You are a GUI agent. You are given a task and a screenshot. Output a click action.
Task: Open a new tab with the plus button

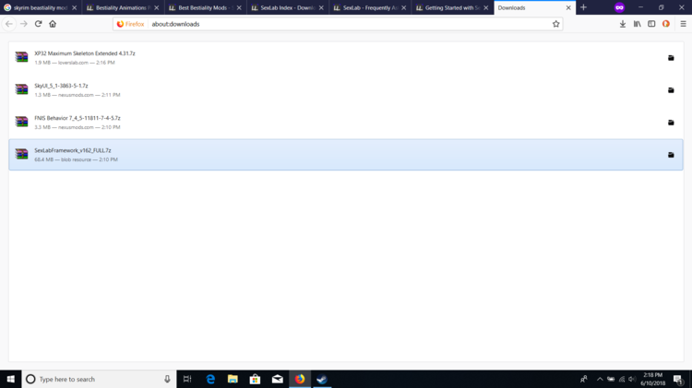tap(583, 7)
